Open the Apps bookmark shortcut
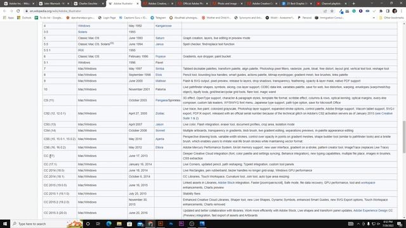The height and width of the screenshot is (228, 406). click(x=8, y=18)
